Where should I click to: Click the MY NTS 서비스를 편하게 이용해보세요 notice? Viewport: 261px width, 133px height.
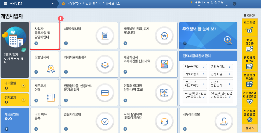click(x=94, y=3)
